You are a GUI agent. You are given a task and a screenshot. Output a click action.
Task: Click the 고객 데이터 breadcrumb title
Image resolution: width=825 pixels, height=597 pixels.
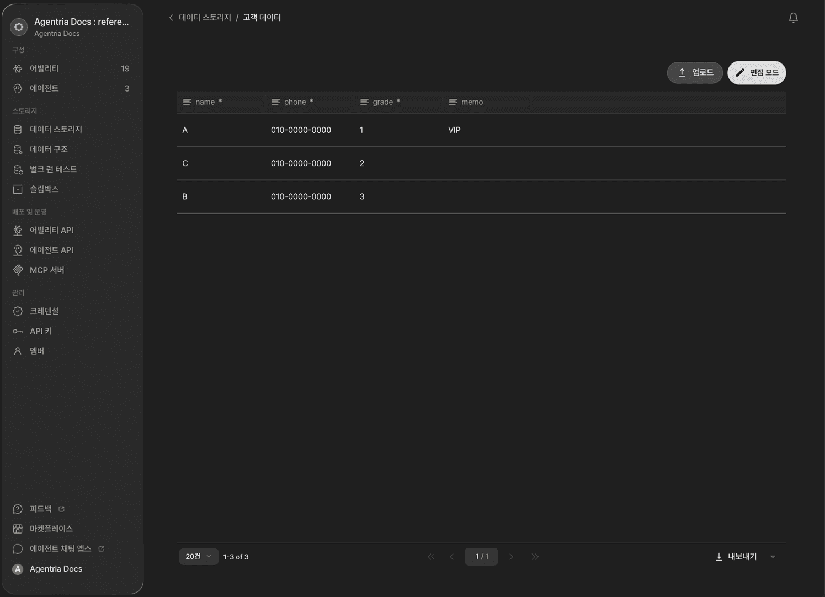click(262, 18)
